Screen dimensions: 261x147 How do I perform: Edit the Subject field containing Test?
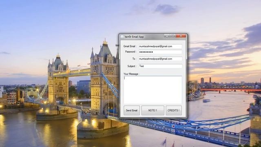click(x=160, y=66)
